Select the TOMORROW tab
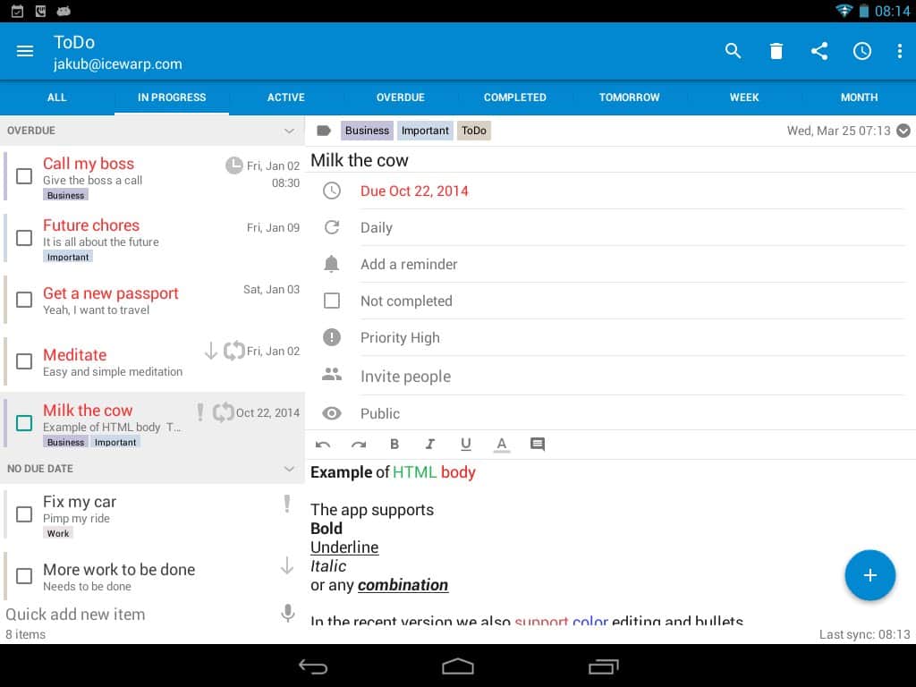This screenshot has width=916, height=687. [x=629, y=98]
